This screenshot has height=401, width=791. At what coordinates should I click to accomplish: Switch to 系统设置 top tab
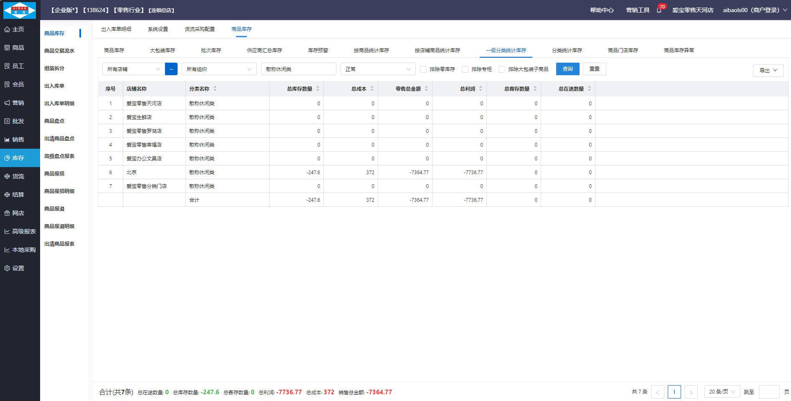point(158,29)
